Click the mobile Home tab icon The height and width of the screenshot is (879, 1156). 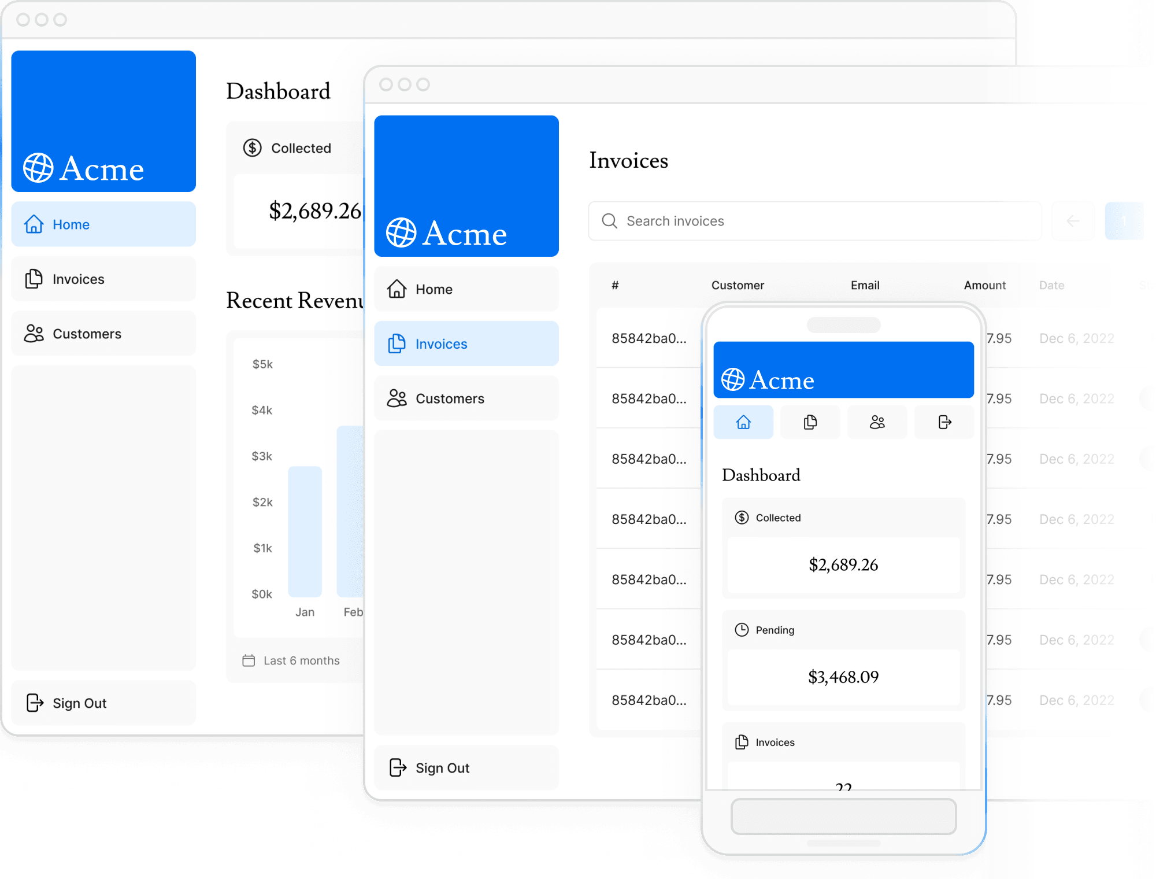click(744, 421)
